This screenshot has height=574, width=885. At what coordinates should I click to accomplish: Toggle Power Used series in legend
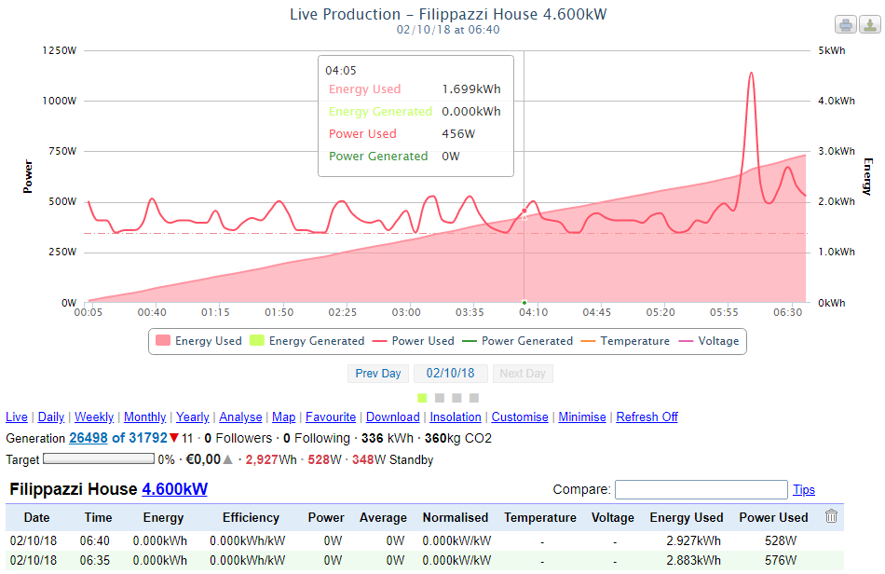(414, 341)
